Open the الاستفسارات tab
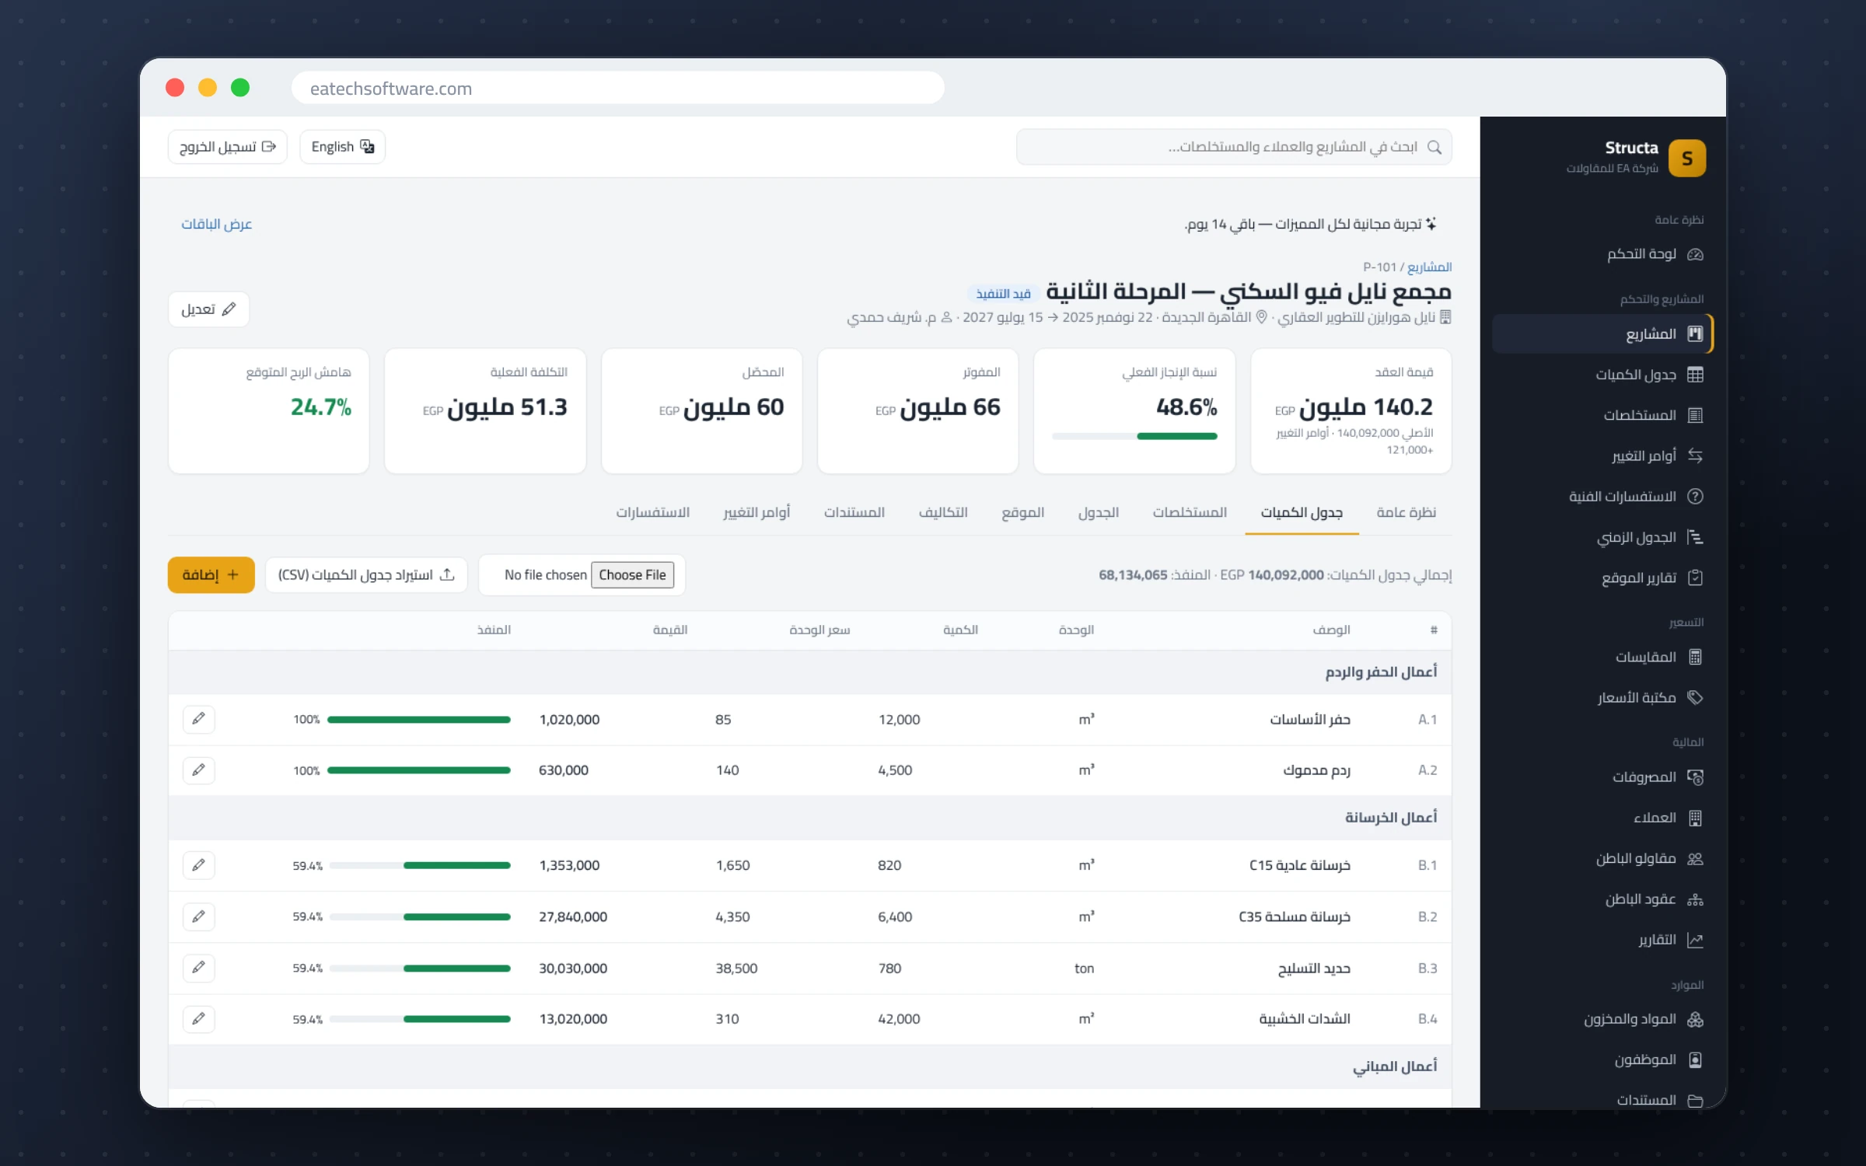Viewport: 1866px width, 1166px height. [653, 512]
